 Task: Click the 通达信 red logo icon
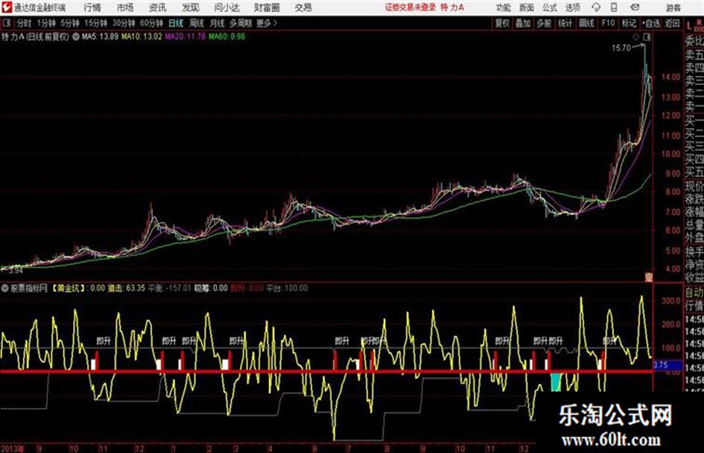(x=6, y=7)
